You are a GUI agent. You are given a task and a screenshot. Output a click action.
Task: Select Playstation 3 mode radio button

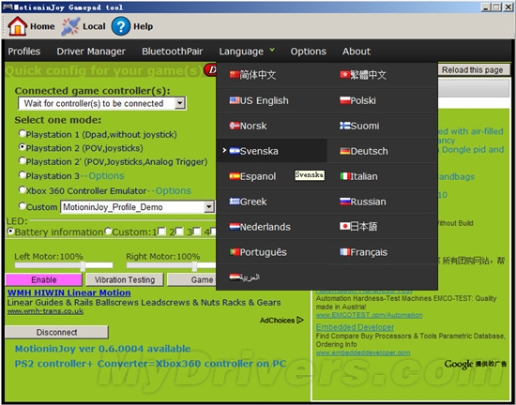pos(23,175)
